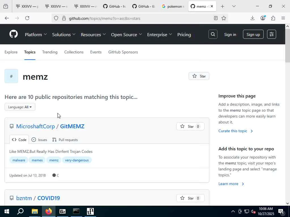Open the Windows Start menu

pyautogui.click(x=7, y=211)
